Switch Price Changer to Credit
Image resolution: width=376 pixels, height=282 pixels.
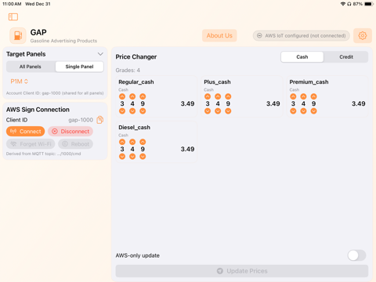coord(346,56)
